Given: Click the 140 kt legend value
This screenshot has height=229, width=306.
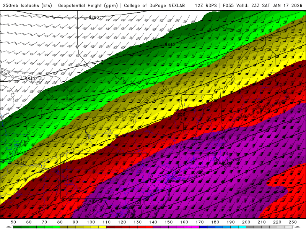Looking at the screenshot, I should (x=153, y=222).
